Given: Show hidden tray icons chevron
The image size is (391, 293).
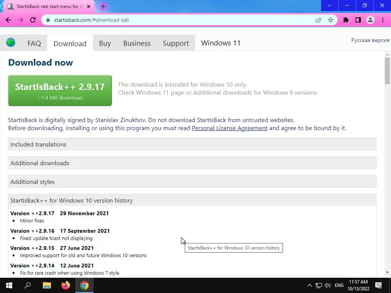Looking at the screenshot, I should 309,285.
